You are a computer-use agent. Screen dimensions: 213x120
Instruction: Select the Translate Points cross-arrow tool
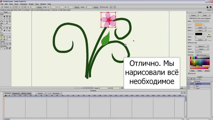[4, 16]
